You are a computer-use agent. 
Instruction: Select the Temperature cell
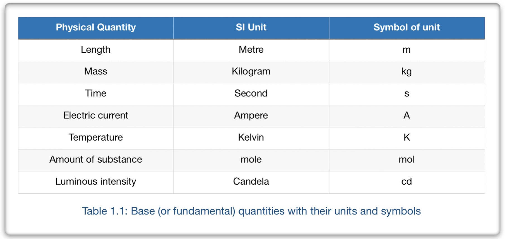[x=96, y=137]
